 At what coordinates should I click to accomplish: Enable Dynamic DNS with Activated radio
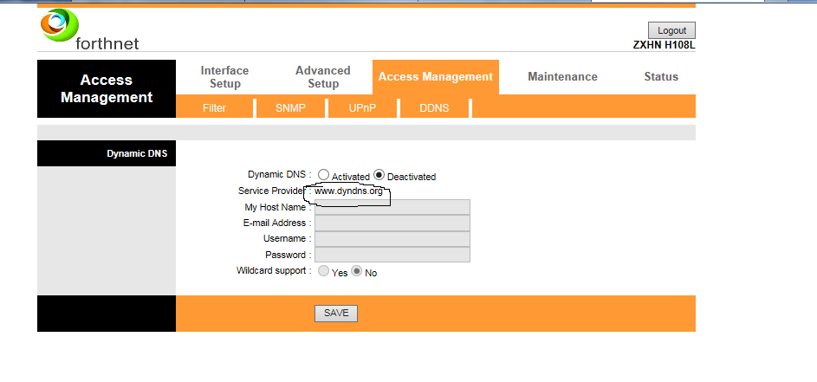coord(323,175)
